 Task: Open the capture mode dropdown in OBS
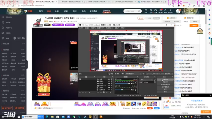[x=133, y=74]
